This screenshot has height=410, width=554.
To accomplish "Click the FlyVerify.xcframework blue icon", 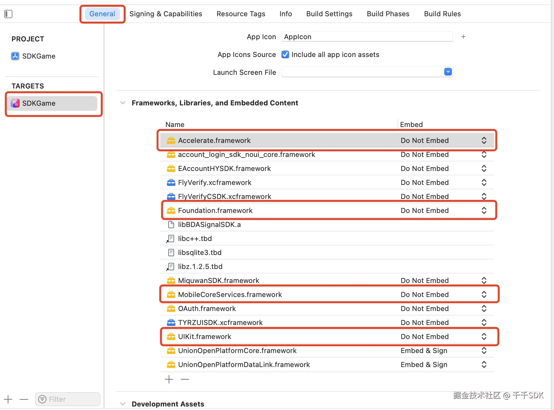I will click(171, 183).
